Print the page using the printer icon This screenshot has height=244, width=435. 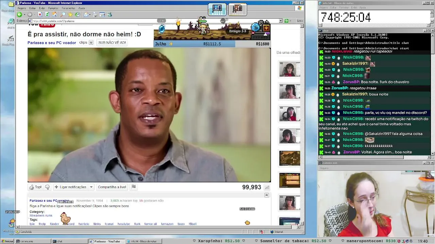(95, 15)
